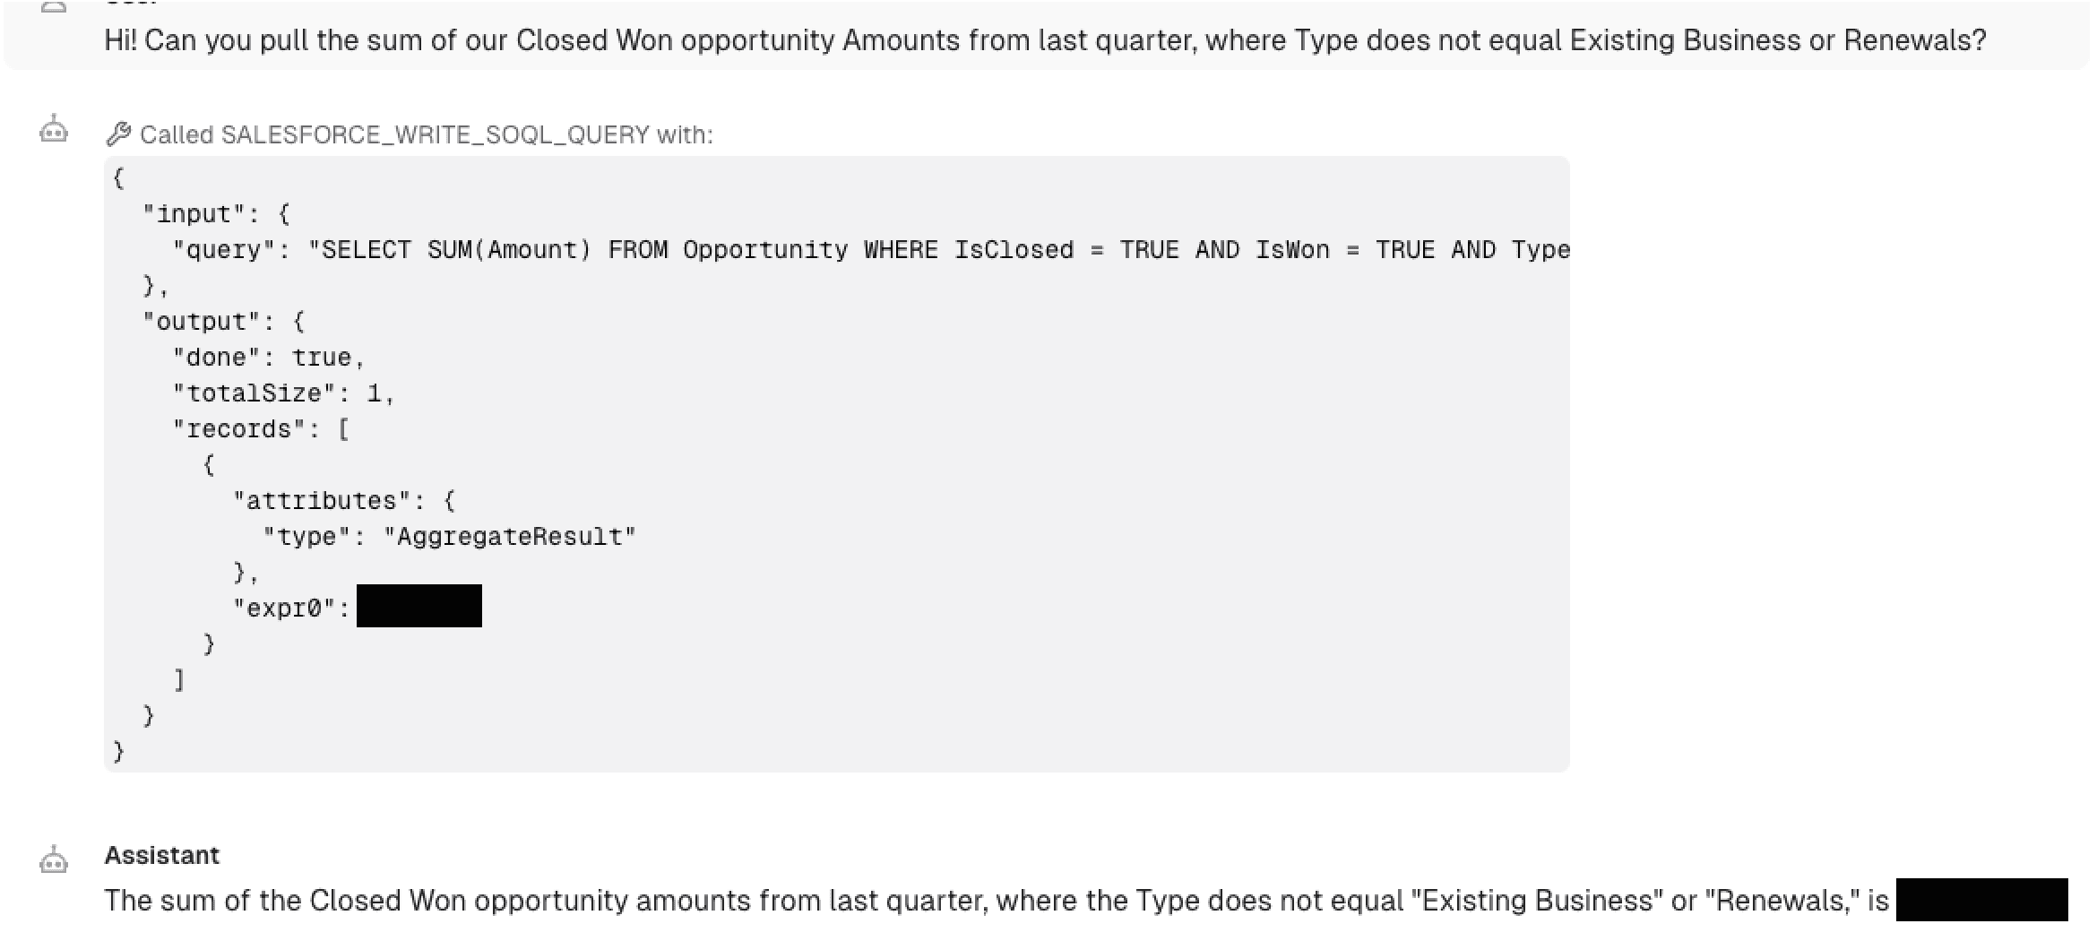Click the redacted amount ending assistant's reply
Viewport: 2097px width, 941px height.
point(1980,900)
